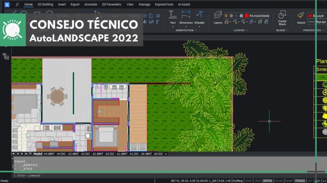Expand the ANNOTATION panel
The height and width of the screenshot is (183, 327).
186,30
